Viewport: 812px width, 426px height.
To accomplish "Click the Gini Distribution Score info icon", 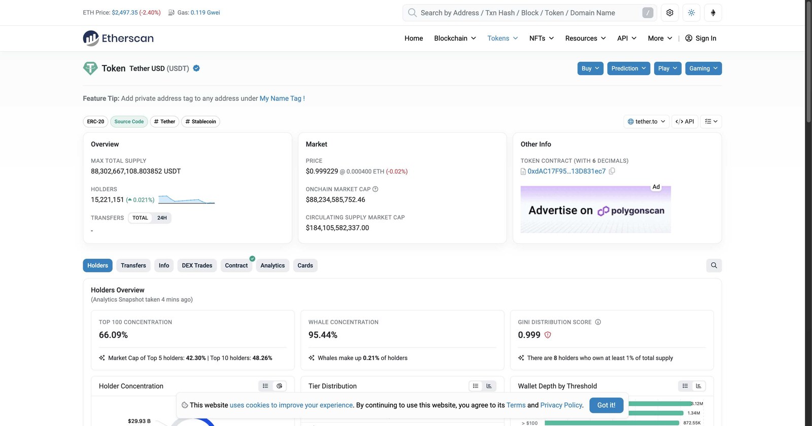I will [x=598, y=322].
